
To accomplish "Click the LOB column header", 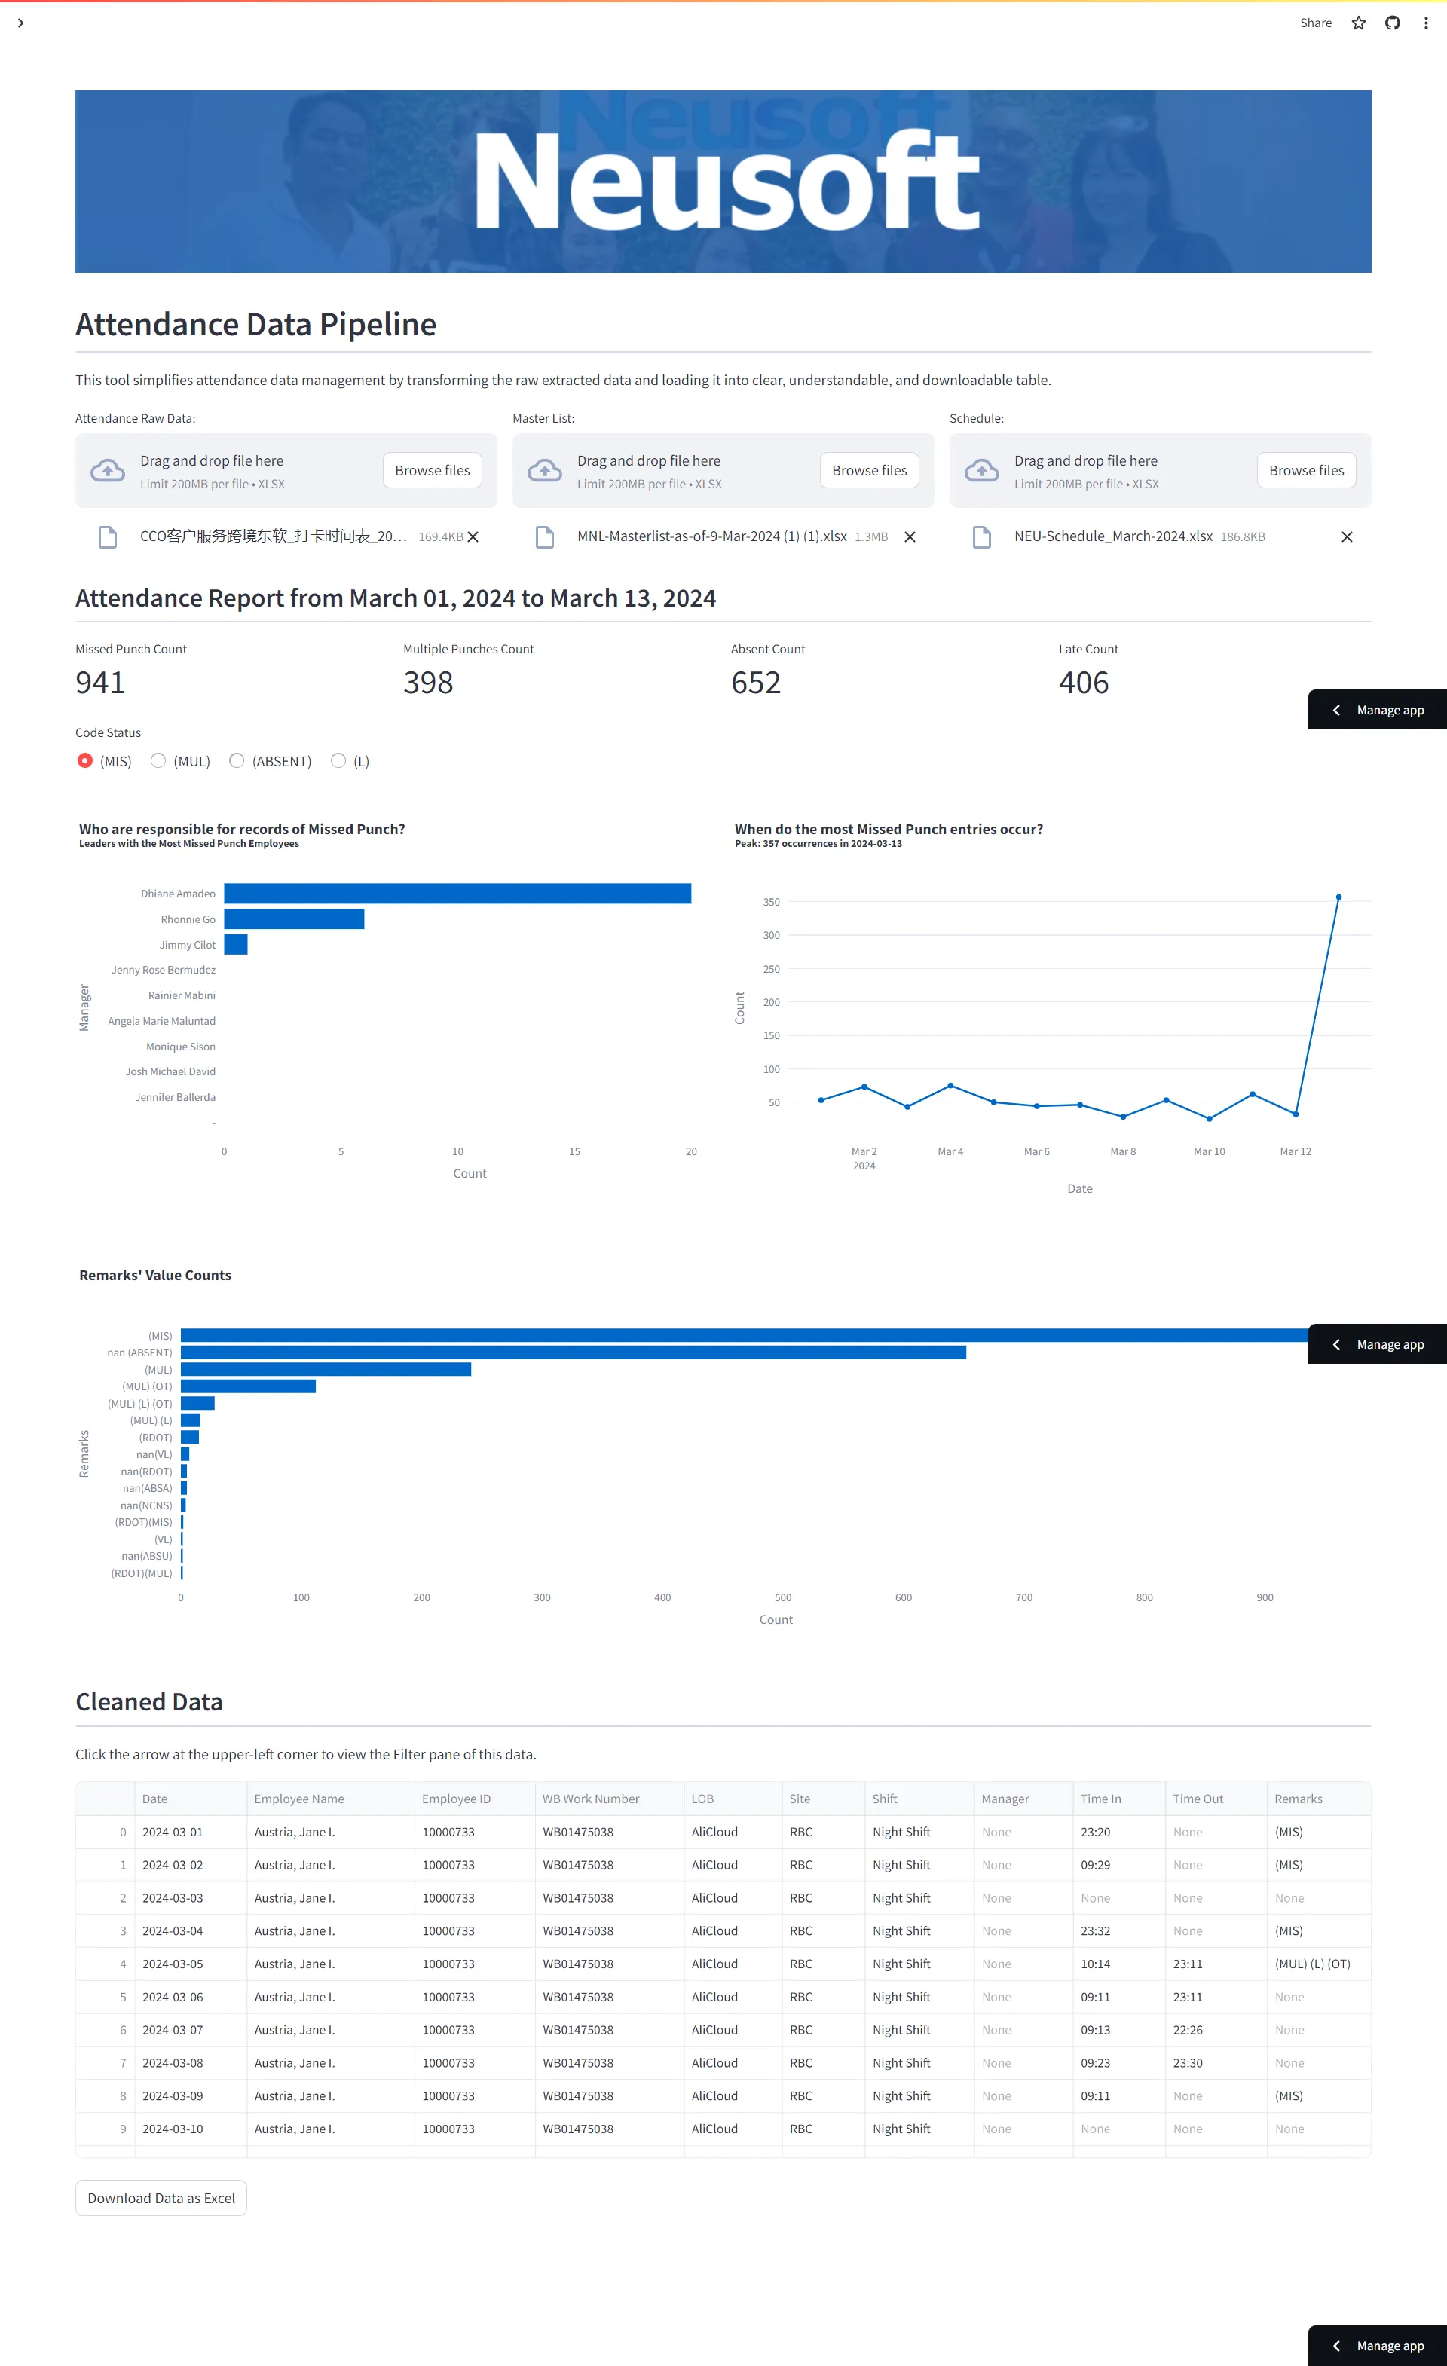I will 732,1799.
